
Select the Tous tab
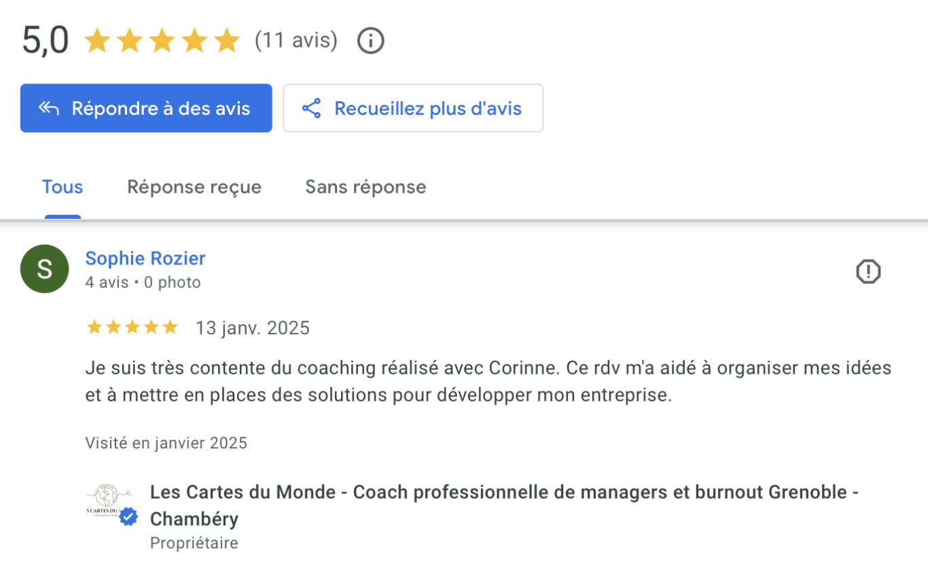point(62,187)
